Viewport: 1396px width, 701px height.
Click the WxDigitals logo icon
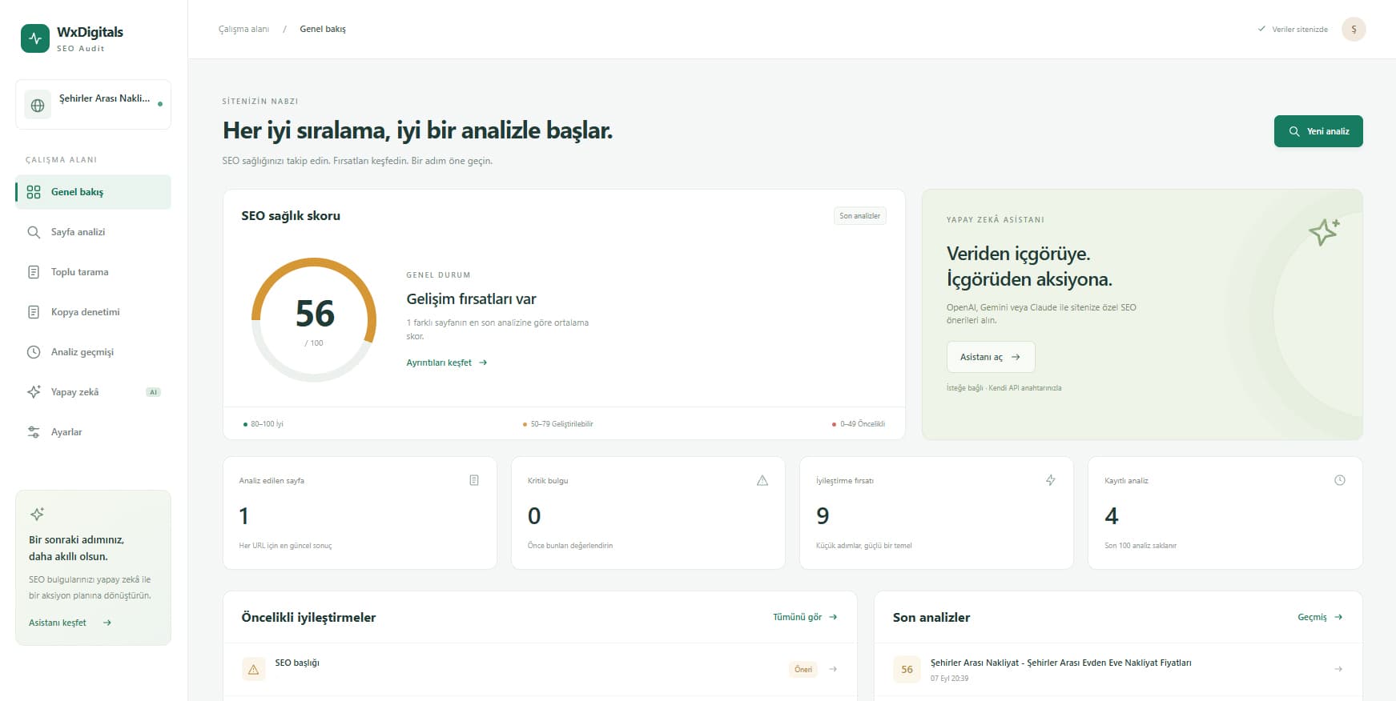coord(35,38)
